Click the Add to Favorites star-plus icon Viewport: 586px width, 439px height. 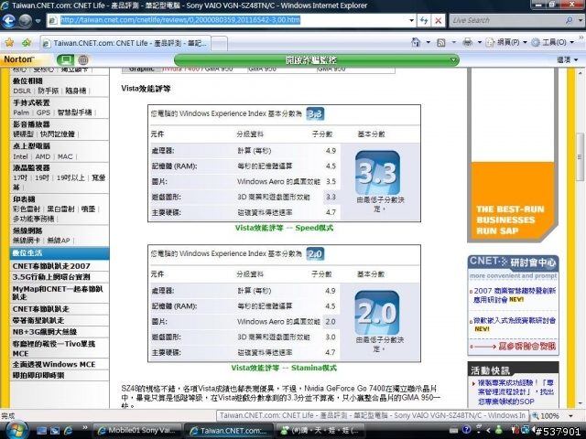27,43
